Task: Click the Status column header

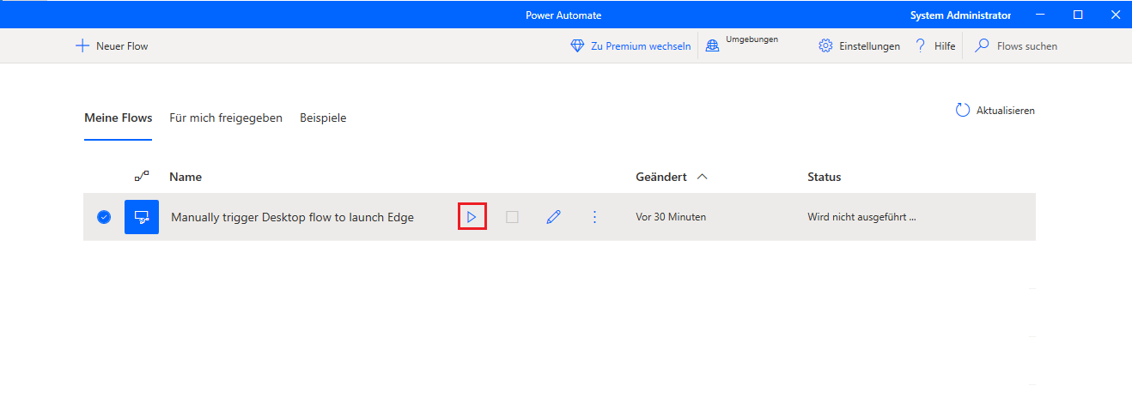Action: click(x=825, y=177)
